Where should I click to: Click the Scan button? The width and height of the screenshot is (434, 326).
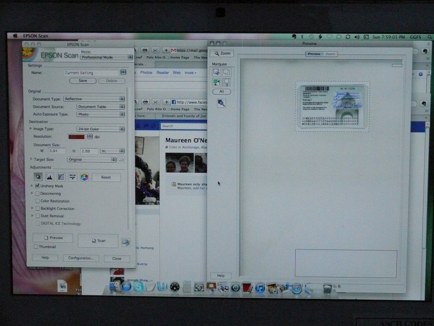click(x=98, y=240)
